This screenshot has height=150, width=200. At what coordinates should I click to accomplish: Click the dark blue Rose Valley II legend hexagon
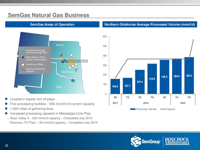(23, 57)
